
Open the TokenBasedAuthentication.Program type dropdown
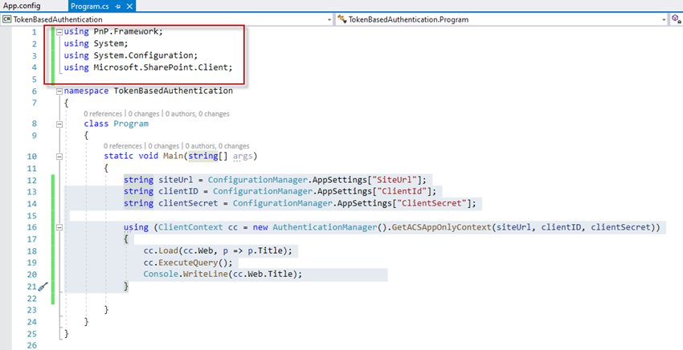coord(664,19)
